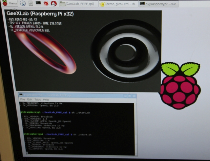
Task: Click the demo_gles2.xml entry's editor icon
Action: [x=102, y=4]
